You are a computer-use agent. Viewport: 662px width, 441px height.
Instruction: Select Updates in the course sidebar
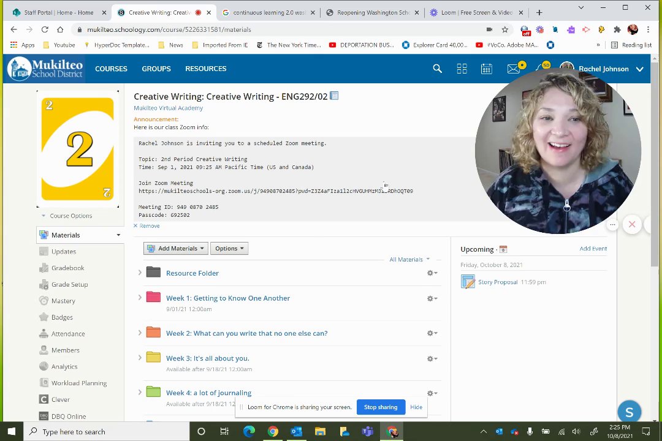[x=64, y=252]
